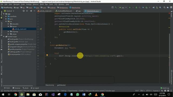This screenshot has height=97, width=173.
Task: Hide the Project panel with minus icon
Action: click(x=34, y=11)
